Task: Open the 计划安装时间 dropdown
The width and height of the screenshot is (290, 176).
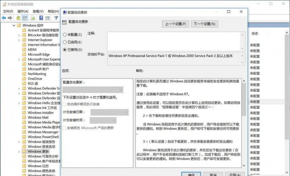Action: [x=103, y=120]
